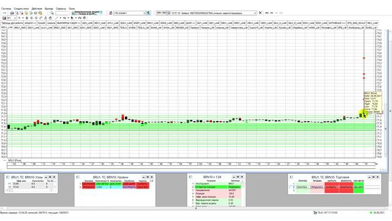Click the chart icon left of interval dropdown
392x221 pixels.
point(4,18)
